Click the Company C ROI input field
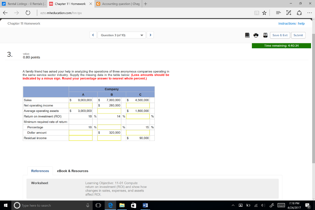 (138, 116)
